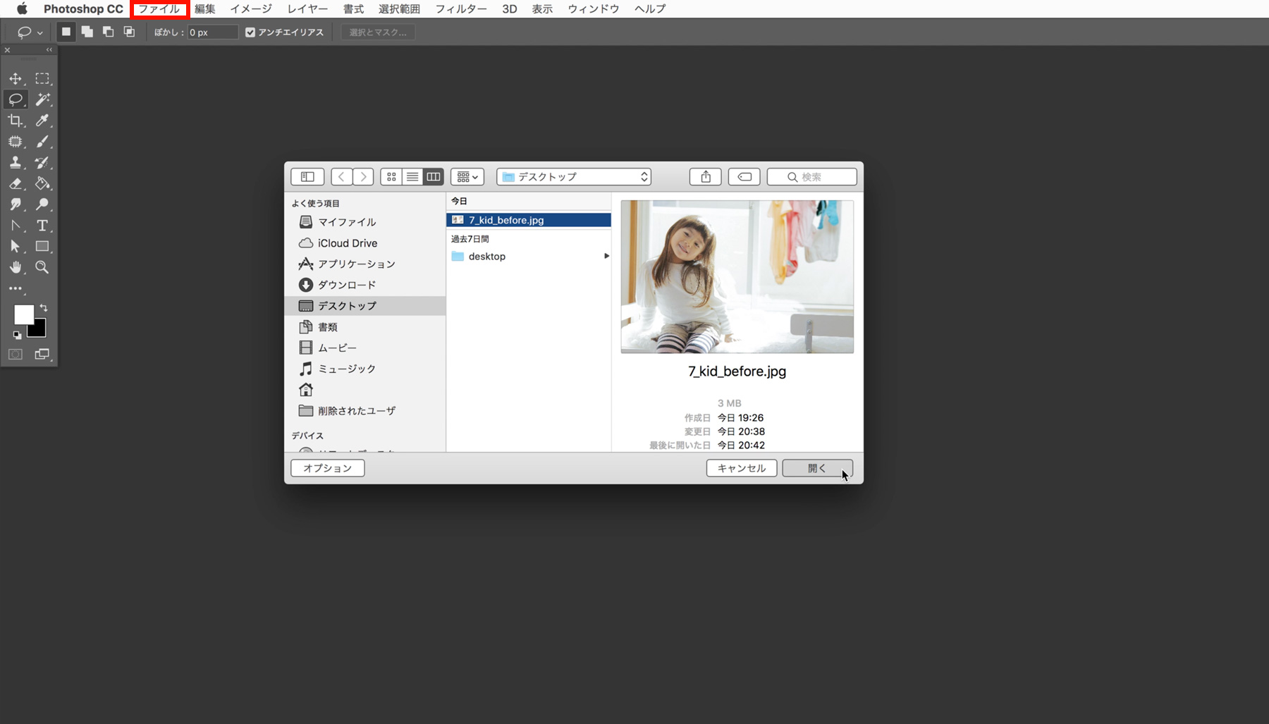Select the Dodge tool

(42, 204)
